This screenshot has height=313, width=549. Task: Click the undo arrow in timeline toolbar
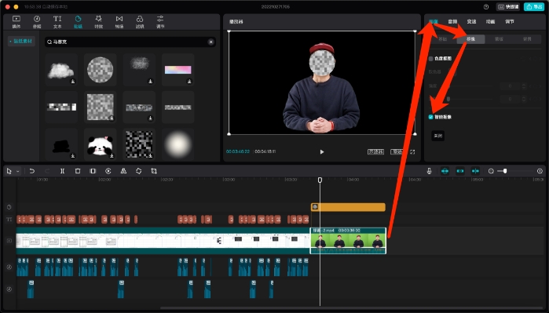tap(32, 171)
